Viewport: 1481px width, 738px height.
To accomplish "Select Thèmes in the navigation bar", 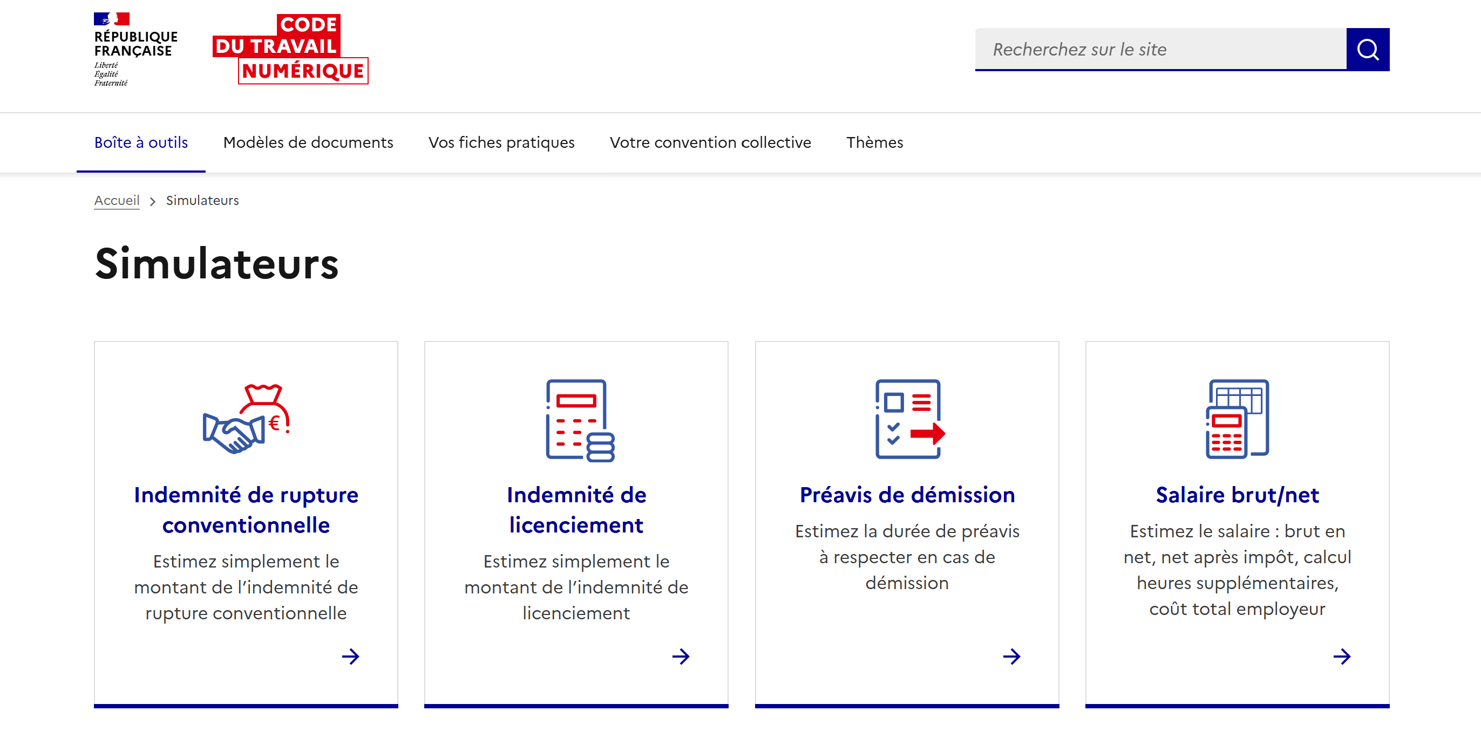I will (874, 142).
